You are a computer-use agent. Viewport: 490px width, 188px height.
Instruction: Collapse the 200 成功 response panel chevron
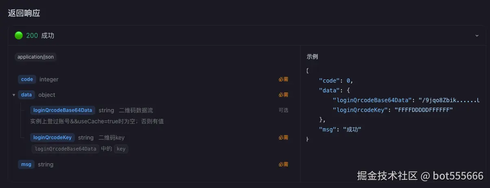[477, 36]
